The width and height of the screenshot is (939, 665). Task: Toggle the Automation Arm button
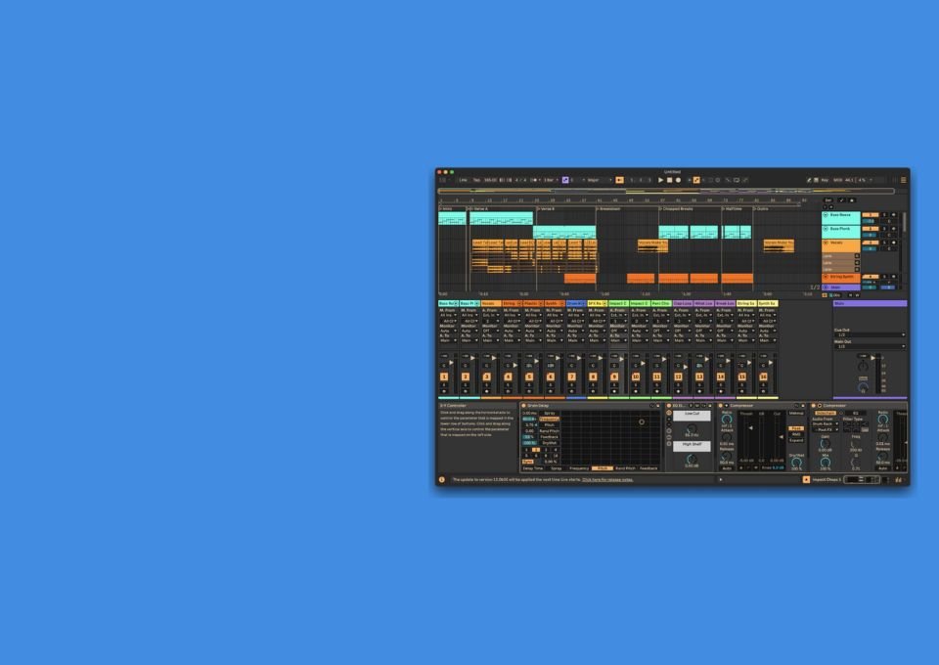click(696, 180)
